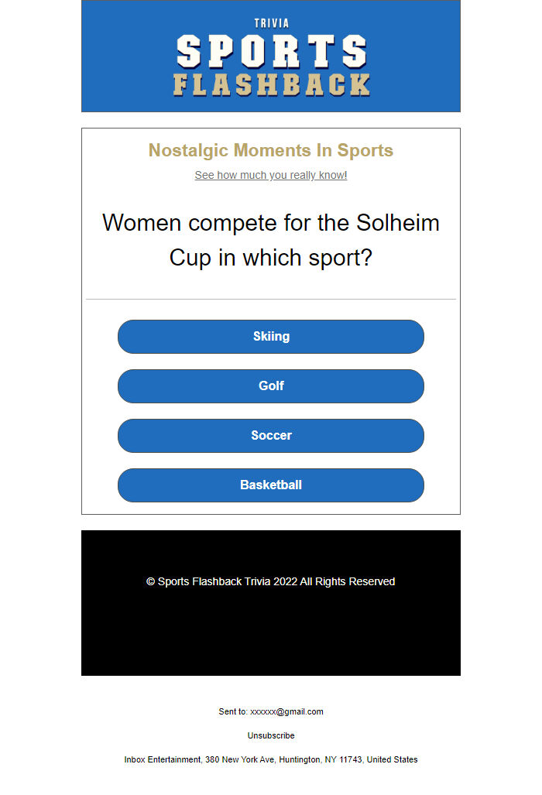Open the 'See how much you really know!' link
Image resolution: width=542 pixels, height=795 pixels.
270,175
